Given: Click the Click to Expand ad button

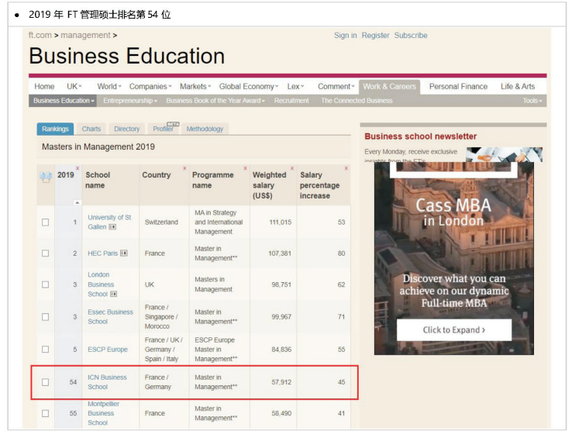Looking at the screenshot, I should point(454,329).
